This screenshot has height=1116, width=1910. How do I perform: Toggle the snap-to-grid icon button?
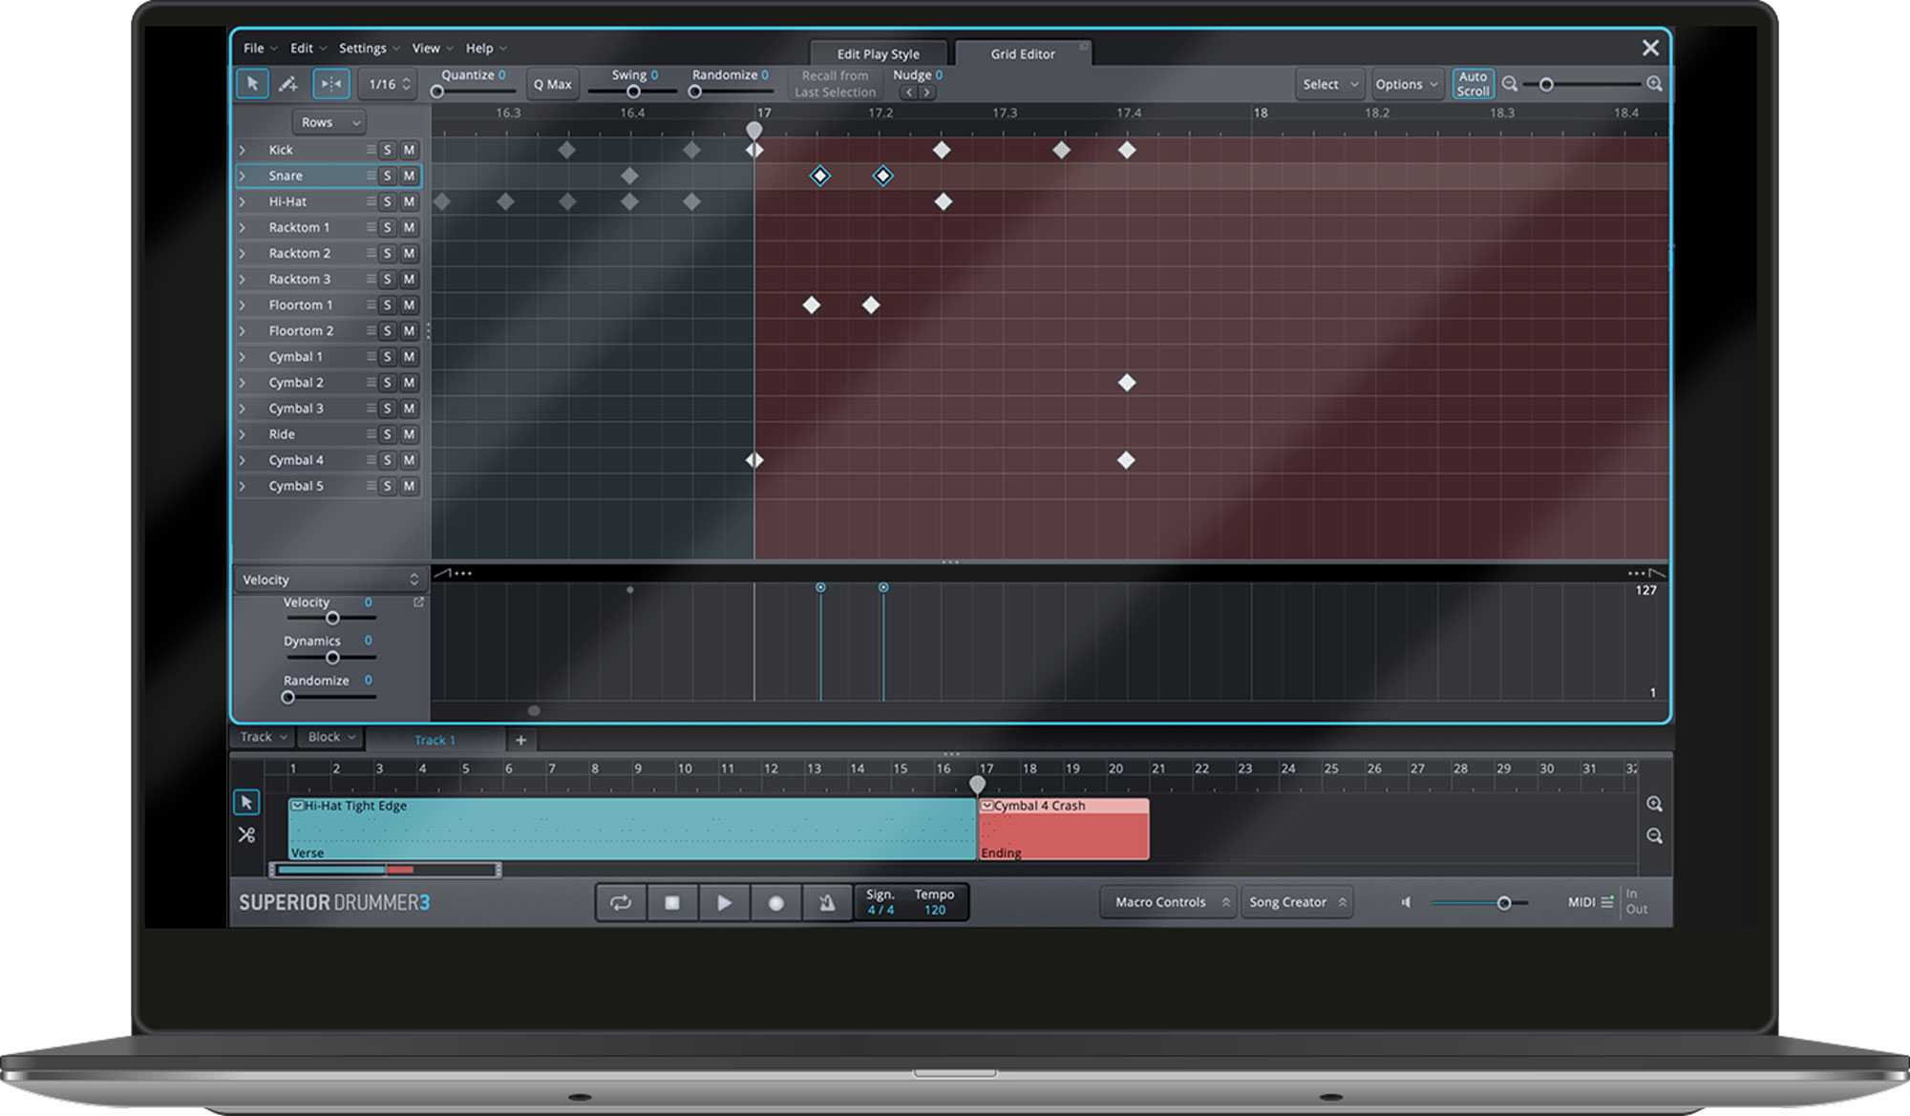point(331,84)
